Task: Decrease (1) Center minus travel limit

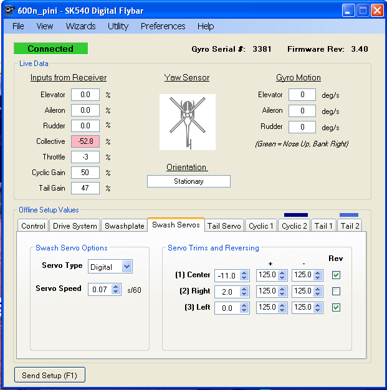Action: (318, 278)
